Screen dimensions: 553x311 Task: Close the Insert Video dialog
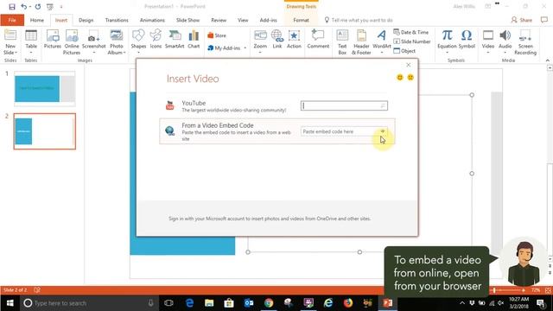click(x=409, y=65)
